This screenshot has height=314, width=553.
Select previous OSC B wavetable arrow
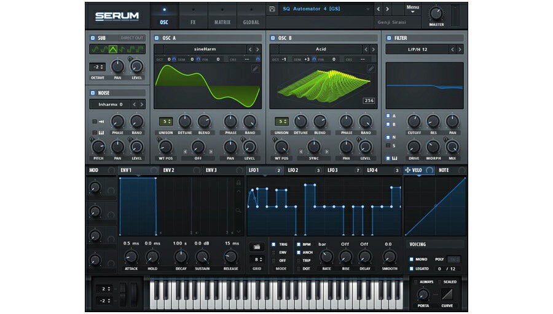(366, 49)
